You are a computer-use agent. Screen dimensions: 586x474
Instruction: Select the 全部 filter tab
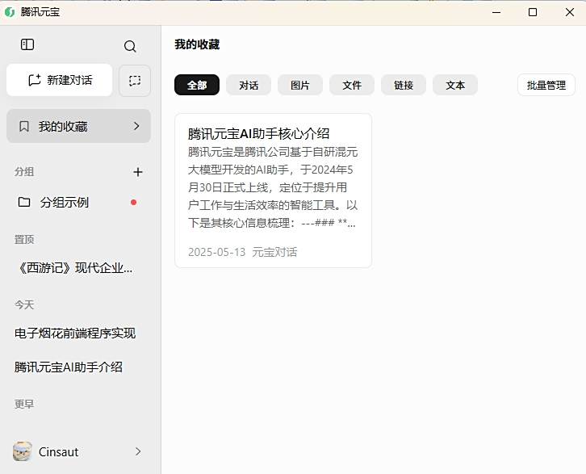[196, 85]
